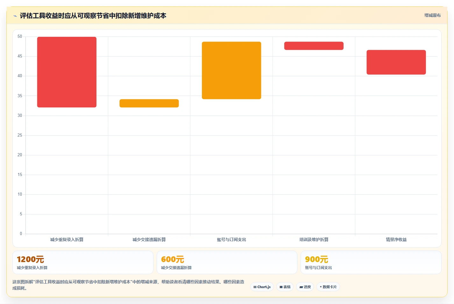
Task: Click the red 培训及维护折算 bar
Action: coord(314,46)
